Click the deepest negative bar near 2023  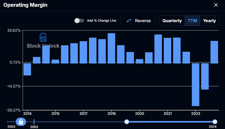click(196, 85)
